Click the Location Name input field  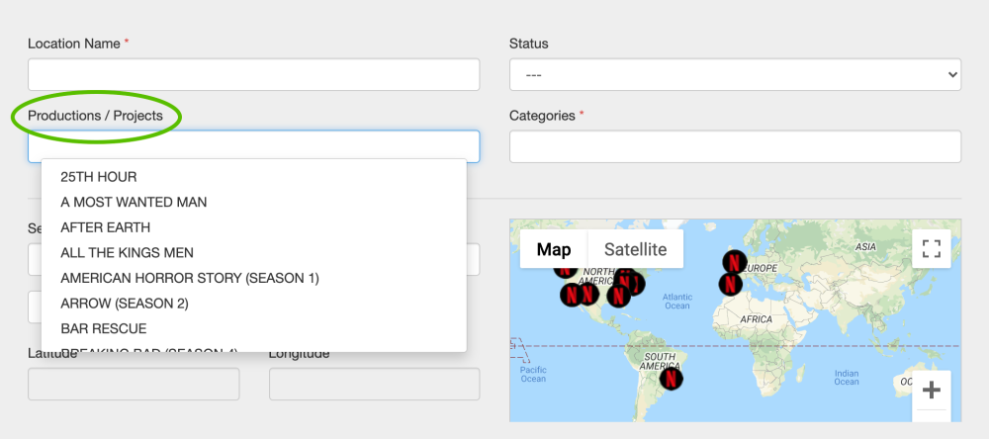click(253, 75)
